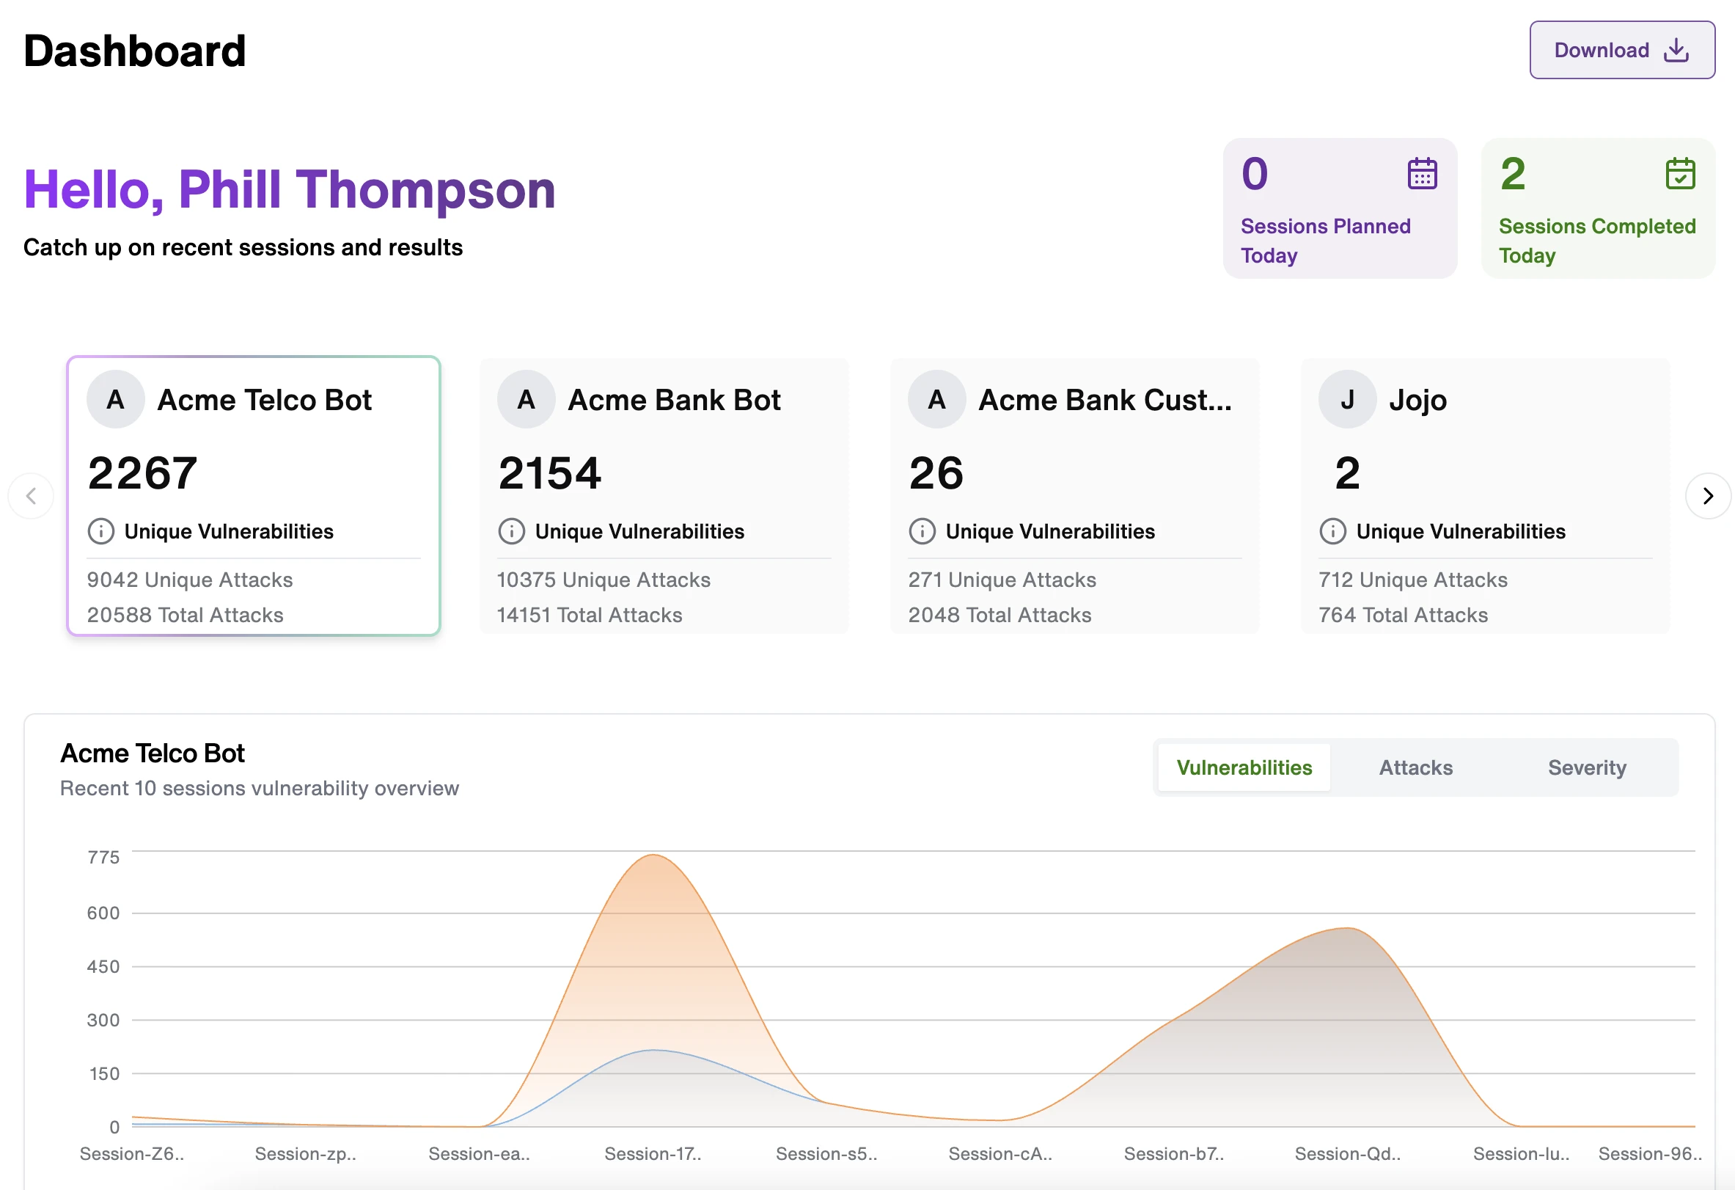Screen dimensions: 1735x1190
Task: Switch to the Attacks tab
Action: pos(1415,767)
